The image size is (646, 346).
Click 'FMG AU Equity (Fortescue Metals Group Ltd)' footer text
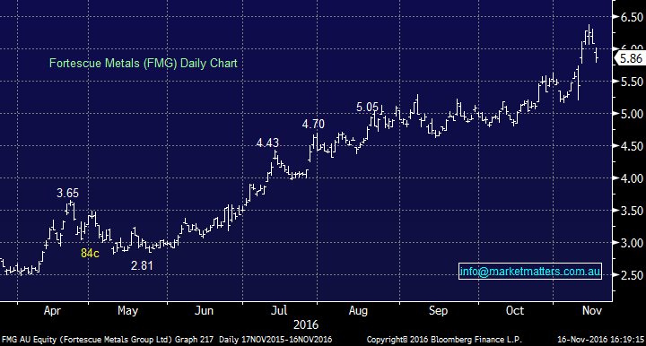click(x=86, y=340)
